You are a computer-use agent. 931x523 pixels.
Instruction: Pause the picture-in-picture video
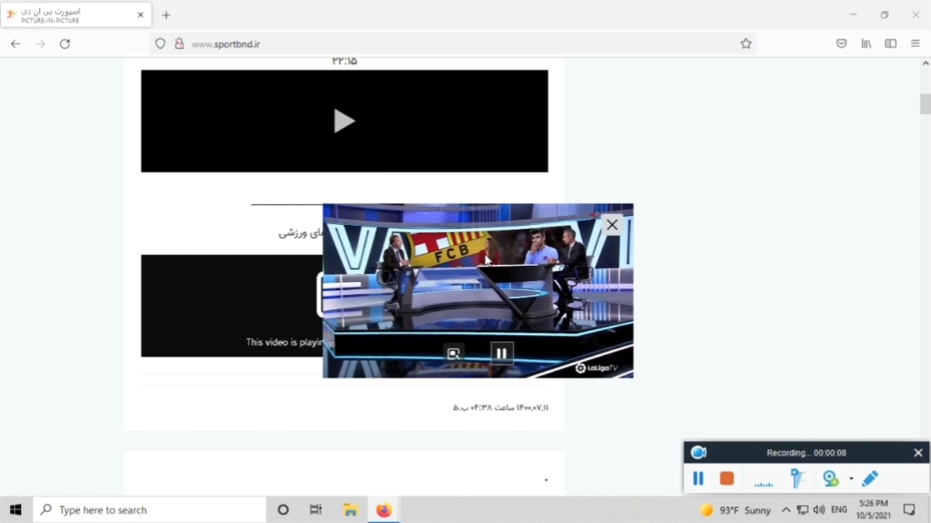[x=501, y=354]
